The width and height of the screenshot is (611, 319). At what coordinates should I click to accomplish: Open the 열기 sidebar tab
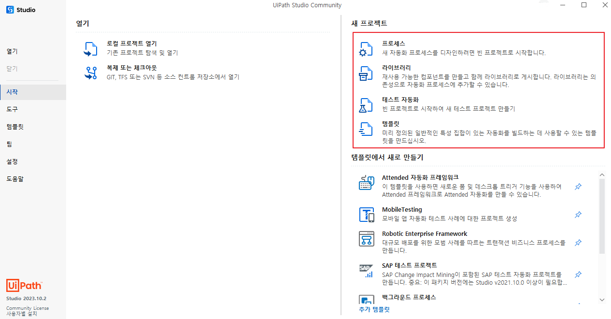pyautogui.click(x=33, y=51)
